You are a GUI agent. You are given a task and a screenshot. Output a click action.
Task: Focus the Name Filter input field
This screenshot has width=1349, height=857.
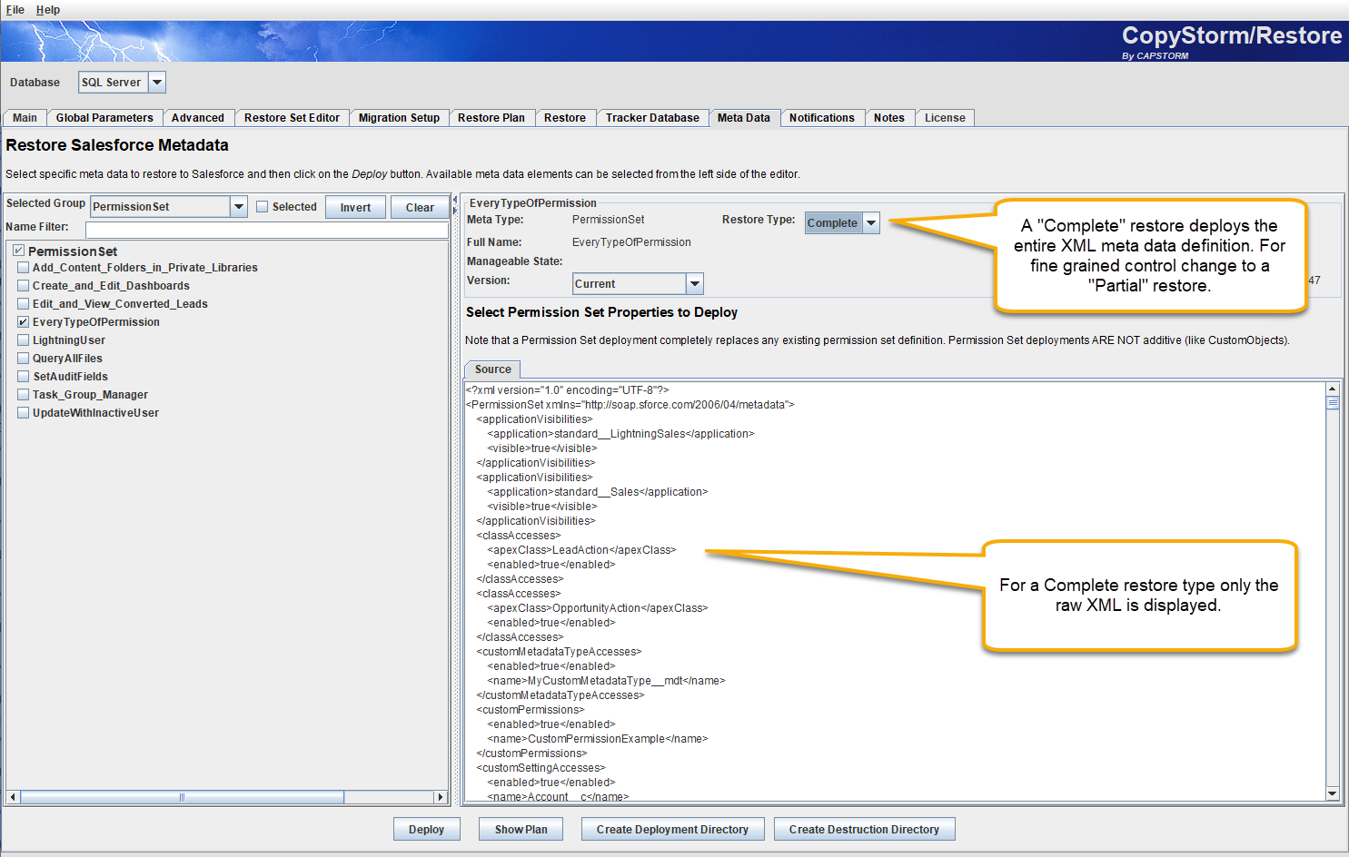(x=266, y=230)
